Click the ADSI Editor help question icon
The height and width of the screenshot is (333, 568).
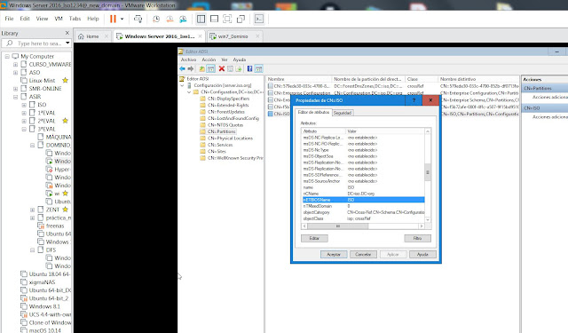click(x=249, y=68)
